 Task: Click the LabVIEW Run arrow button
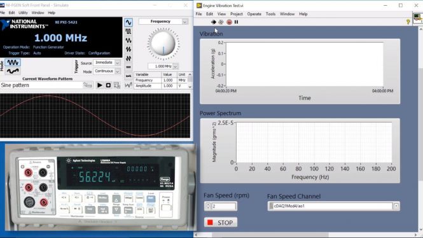[x=213, y=22]
